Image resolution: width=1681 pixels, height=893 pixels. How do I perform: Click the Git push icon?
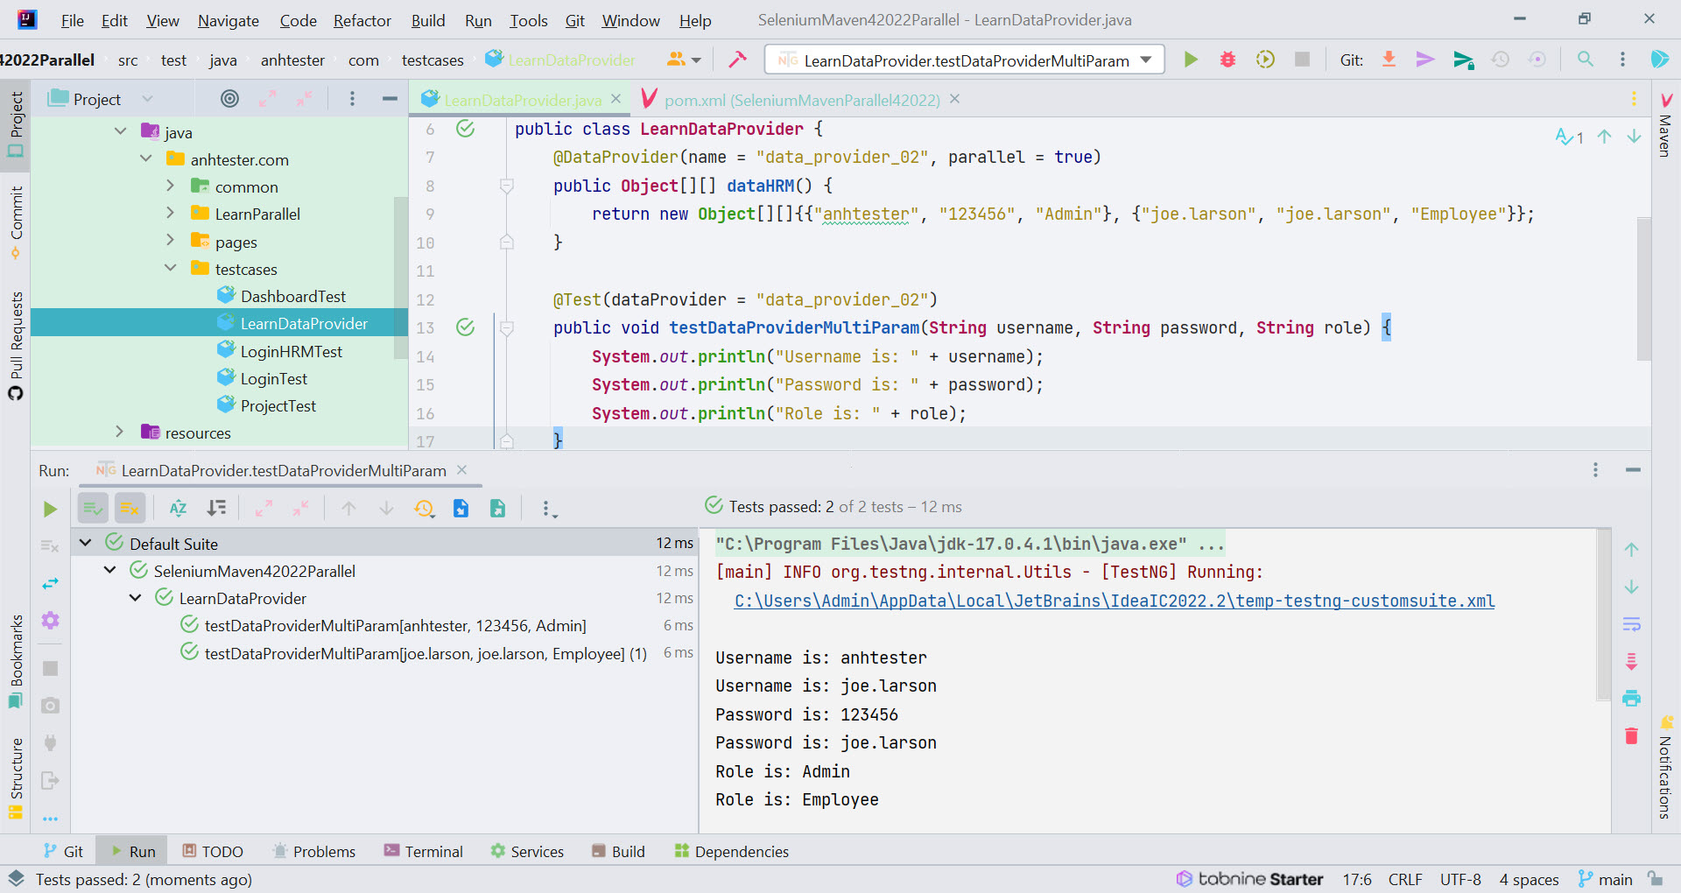tap(1463, 60)
